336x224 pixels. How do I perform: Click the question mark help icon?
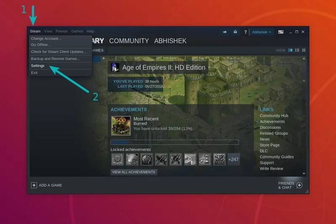245,32
